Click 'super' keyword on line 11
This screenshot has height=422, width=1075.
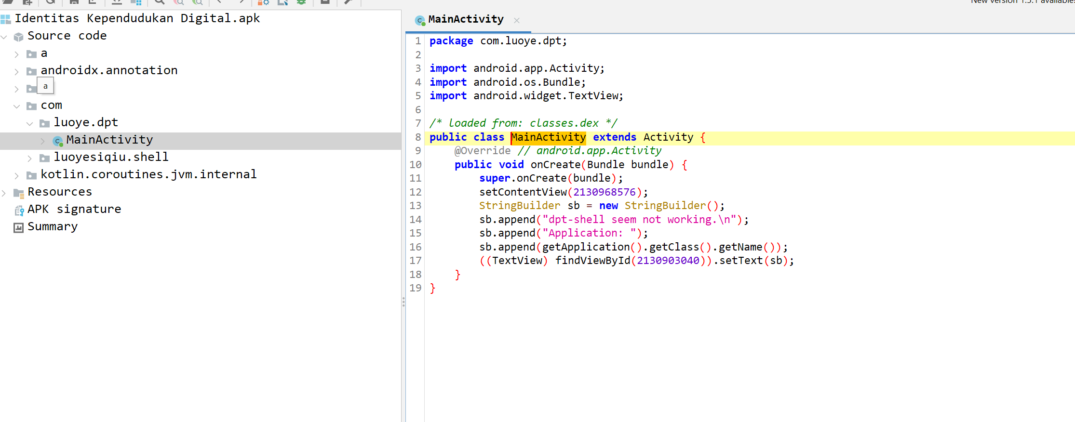point(495,178)
